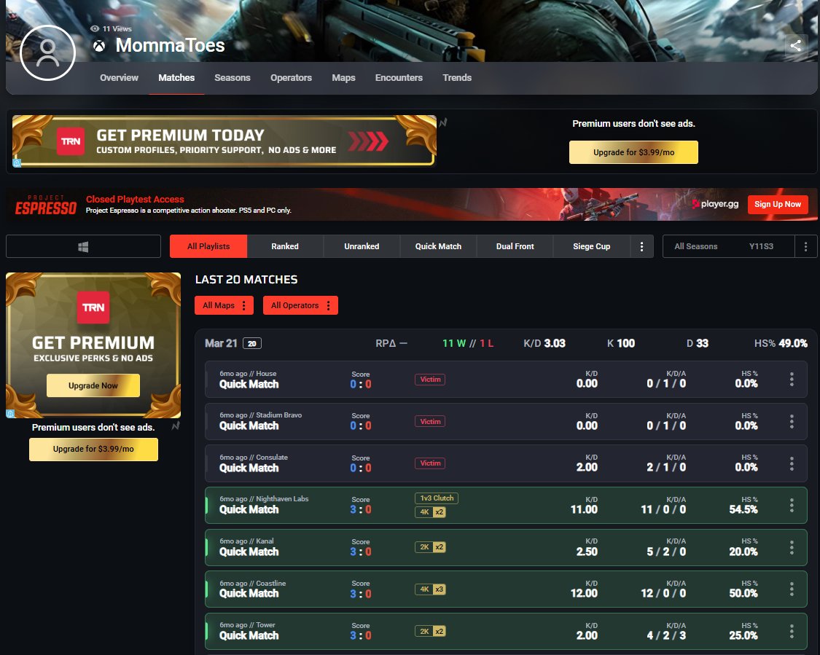Filter matches by Unranked playlist
This screenshot has width=820, height=655.
(362, 246)
